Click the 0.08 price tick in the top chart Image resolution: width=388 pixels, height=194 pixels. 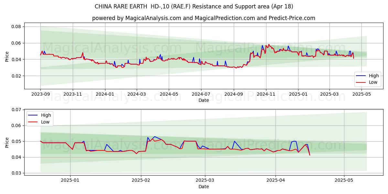pos(16,27)
